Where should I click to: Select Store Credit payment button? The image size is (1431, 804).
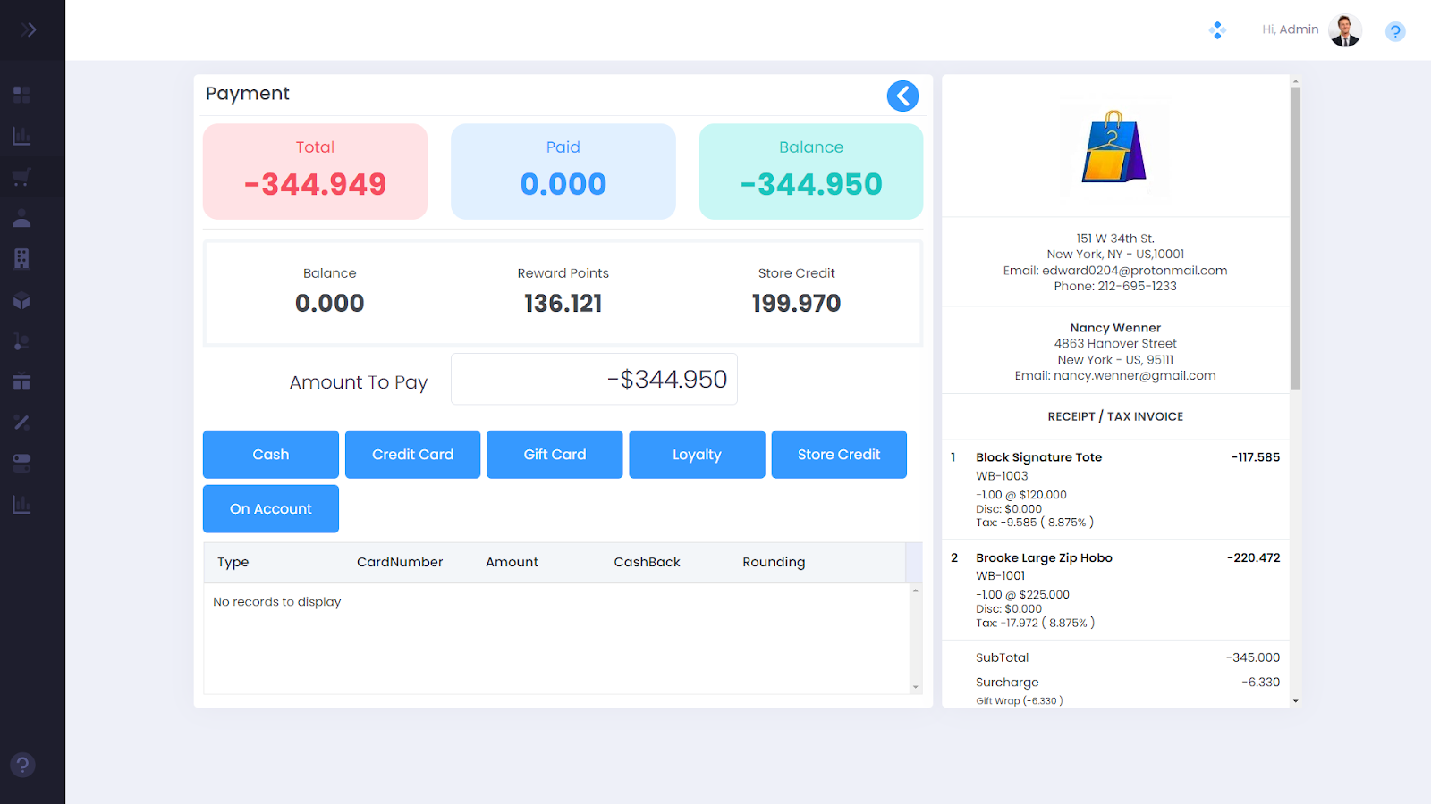tap(838, 455)
